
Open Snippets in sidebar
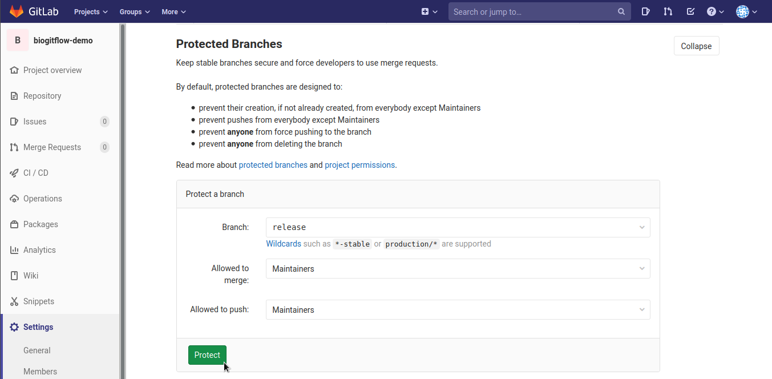pos(39,301)
